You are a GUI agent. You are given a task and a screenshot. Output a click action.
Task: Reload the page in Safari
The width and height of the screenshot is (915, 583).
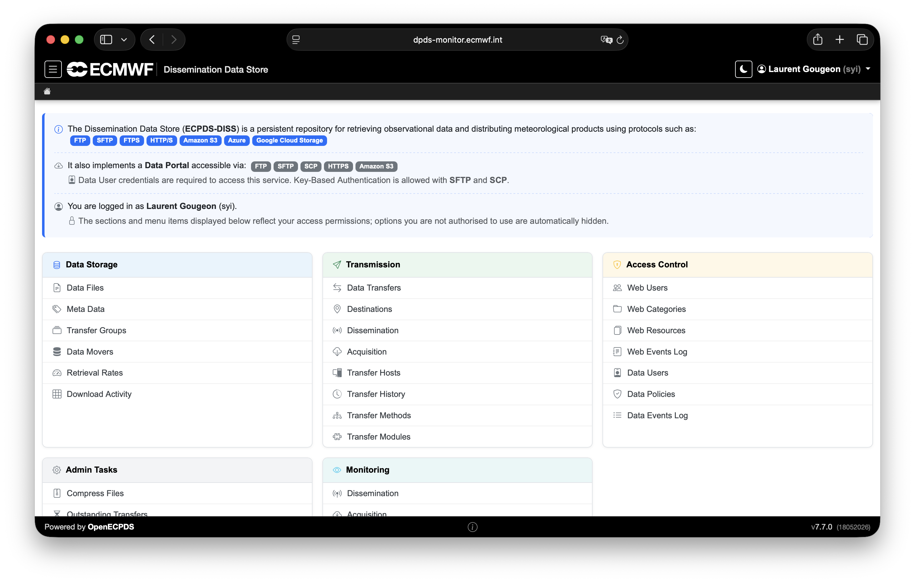[x=620, y=40]
